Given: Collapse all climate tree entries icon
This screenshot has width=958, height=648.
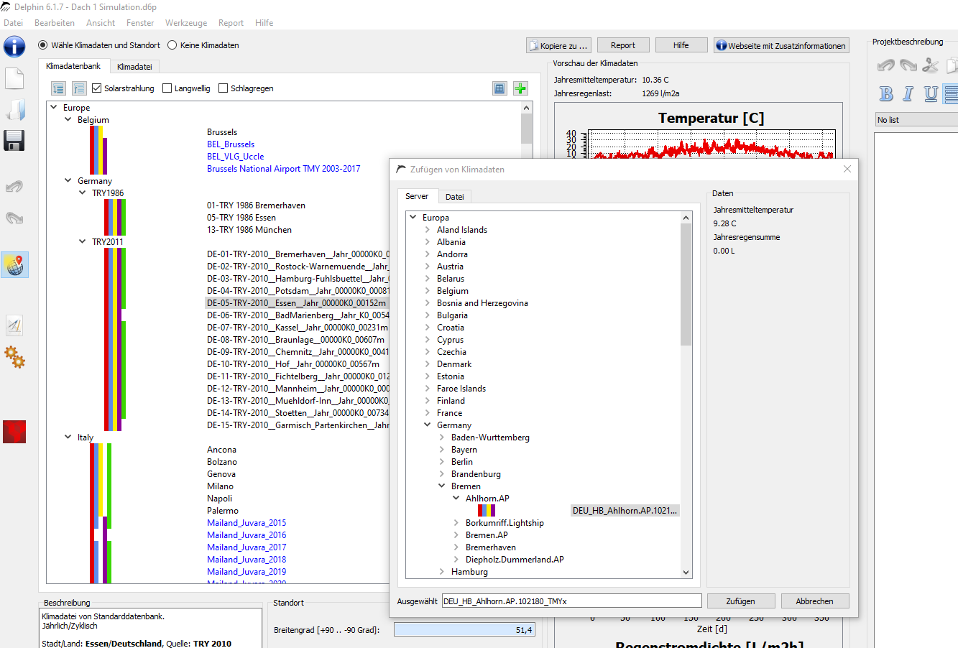Looking at the screenshot, I should click(x=79, y=88).
